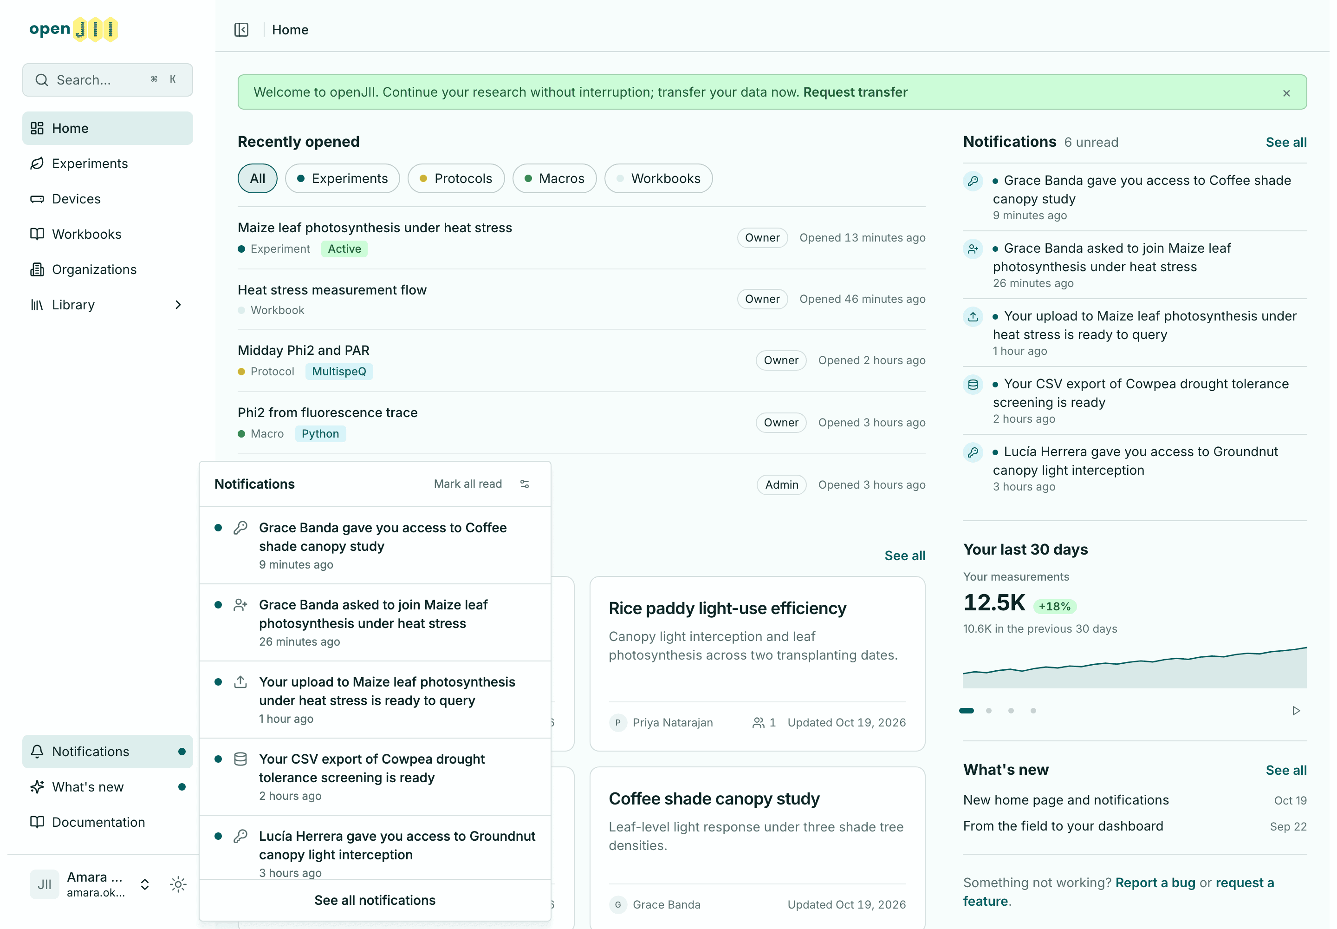Focus the Search input field
Image resolution: width=1337 pixels, height=929 pixels.
(x=108, y=80)
